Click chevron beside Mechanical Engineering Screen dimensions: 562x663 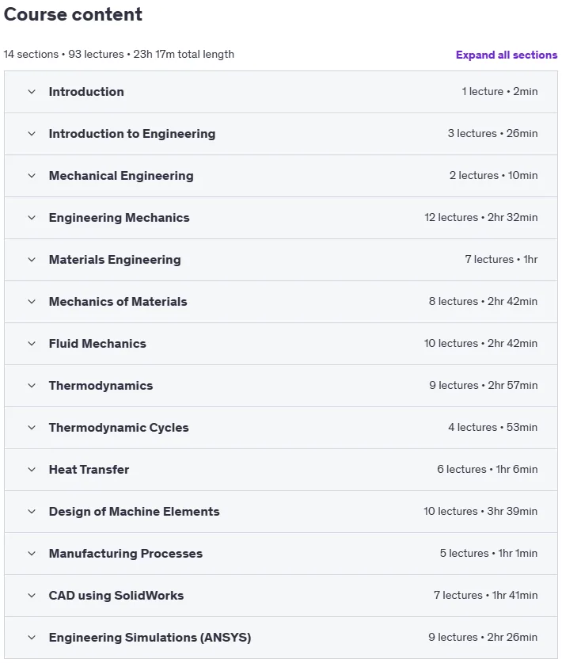pos(32,176)
